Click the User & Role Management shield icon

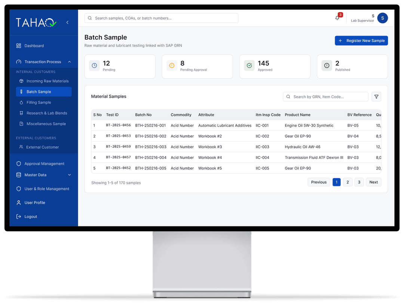pos(19,189)
